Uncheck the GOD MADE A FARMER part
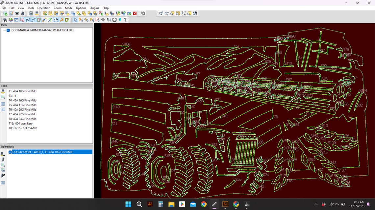Screen dimensions: 375x210 tap(8, 30)
